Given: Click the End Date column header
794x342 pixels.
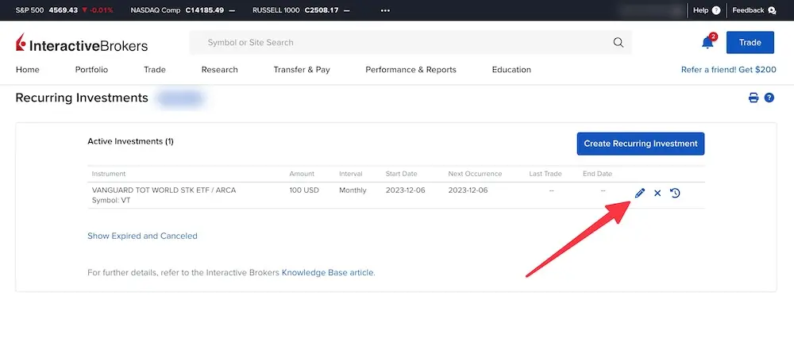Looking at the screenshot, I should pyautogui.click(x=598, y=174).
